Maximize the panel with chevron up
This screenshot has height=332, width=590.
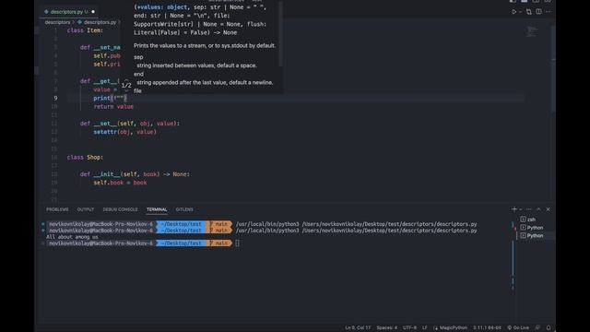(x=538, y=209)
